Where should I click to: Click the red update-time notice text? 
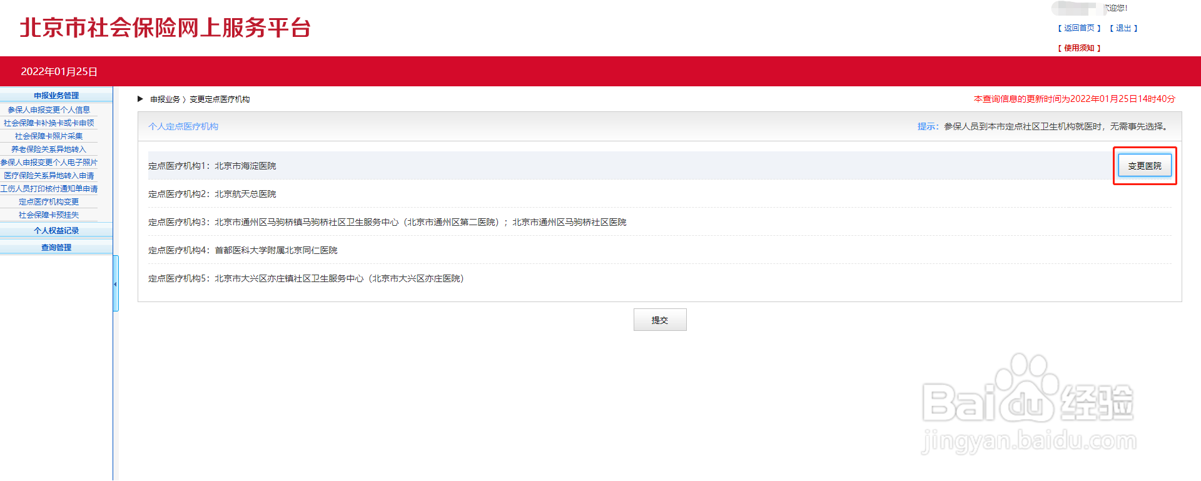(x=1075, y=99)
